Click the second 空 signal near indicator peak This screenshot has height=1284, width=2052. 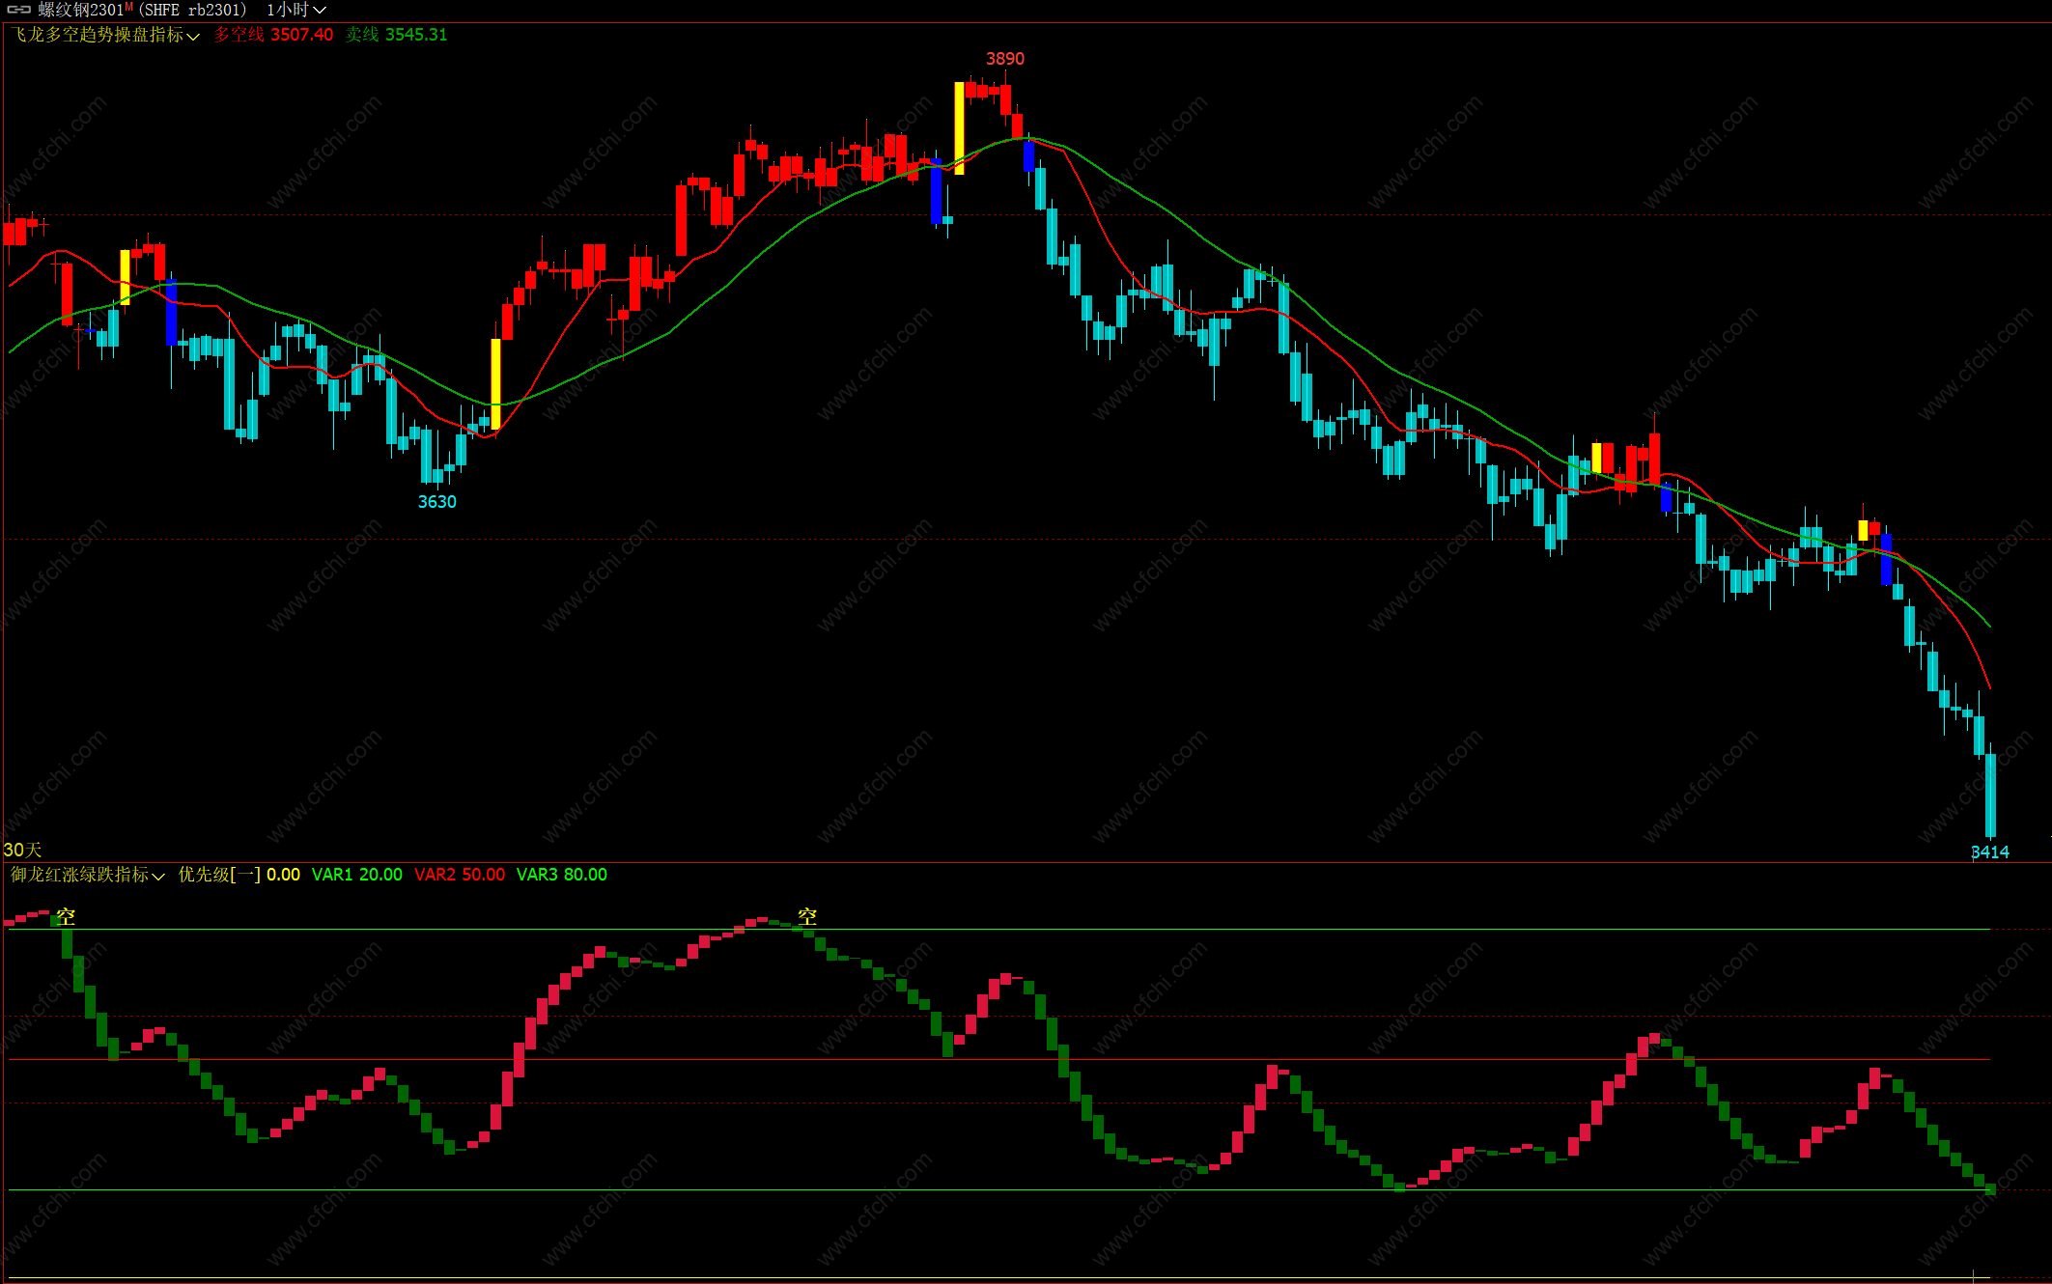(x=807, y=916)
